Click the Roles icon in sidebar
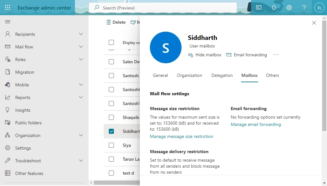 [8, 59]
